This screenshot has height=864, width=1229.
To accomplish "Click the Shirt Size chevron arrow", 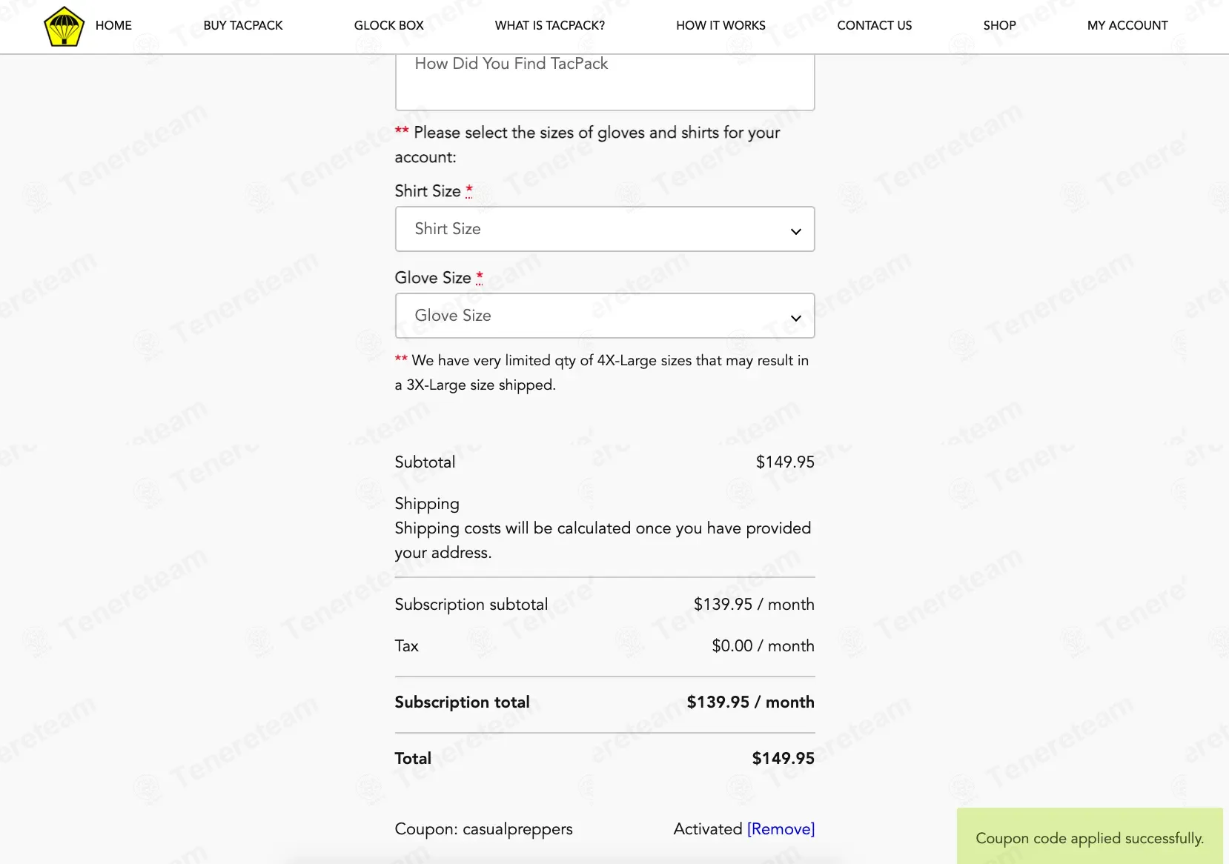I will coord(795,231).
